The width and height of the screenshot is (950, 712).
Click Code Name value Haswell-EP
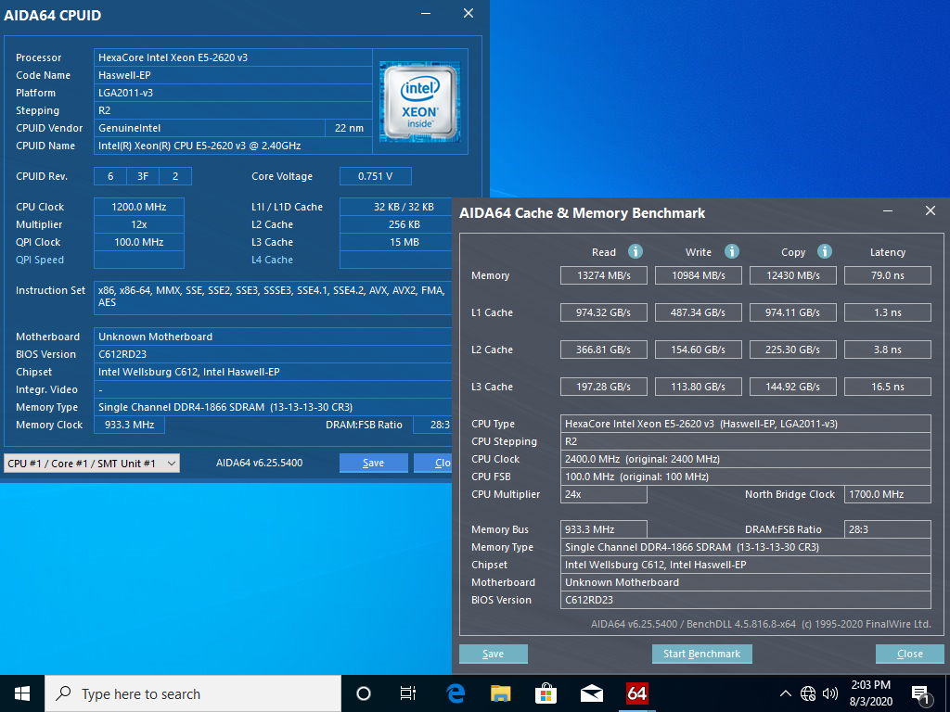tap(233, 75)
